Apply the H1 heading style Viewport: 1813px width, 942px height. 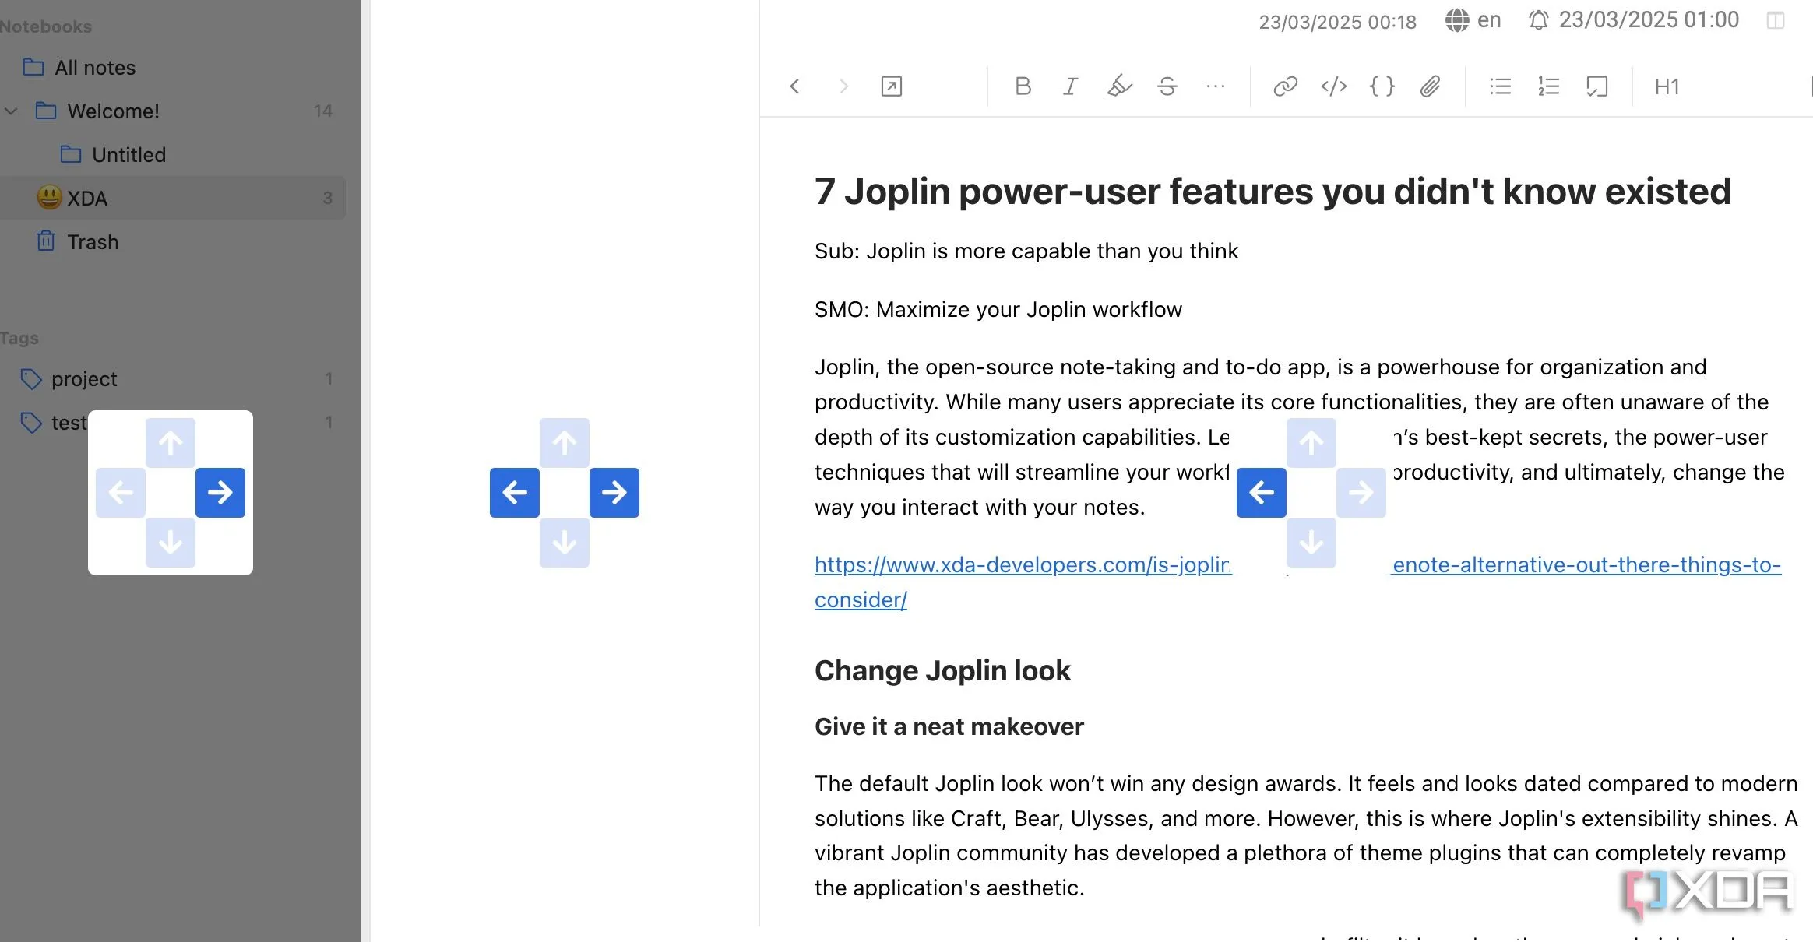pyautogui.click(x=1667, y=86)
